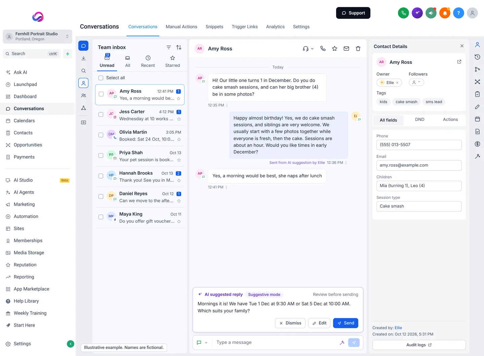Open the notes pencil icon in right rail
This screenshot has width=484, height=356.
point(477,107)
